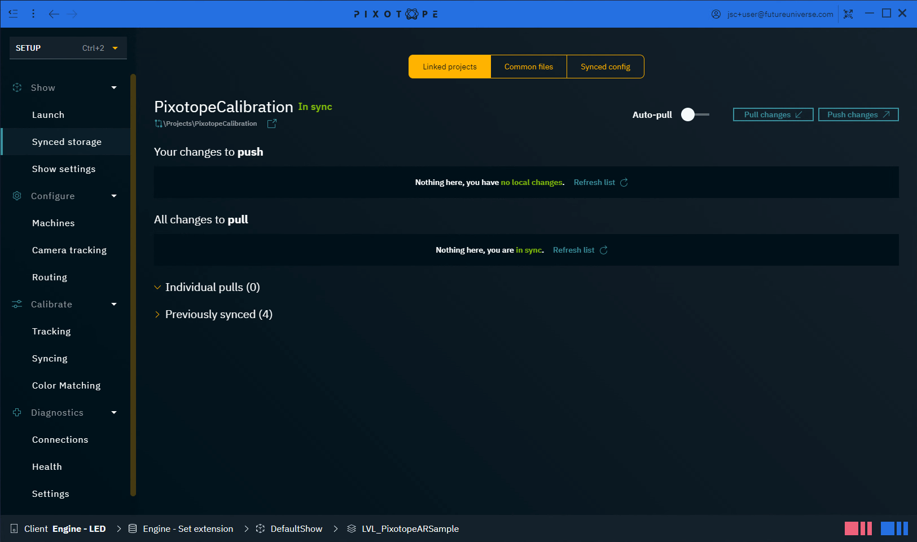Toggle the Auto-pull switch

695,114
